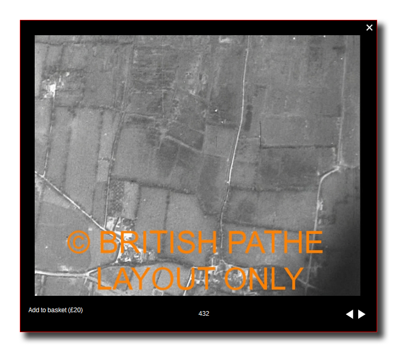Go to the previous image arrow
This screenshot has width=397, height=352.
point(349,314)
